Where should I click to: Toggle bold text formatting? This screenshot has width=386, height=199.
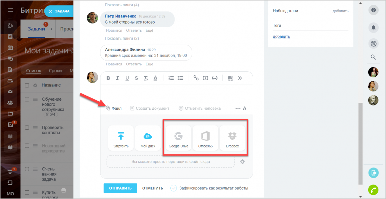108,78
